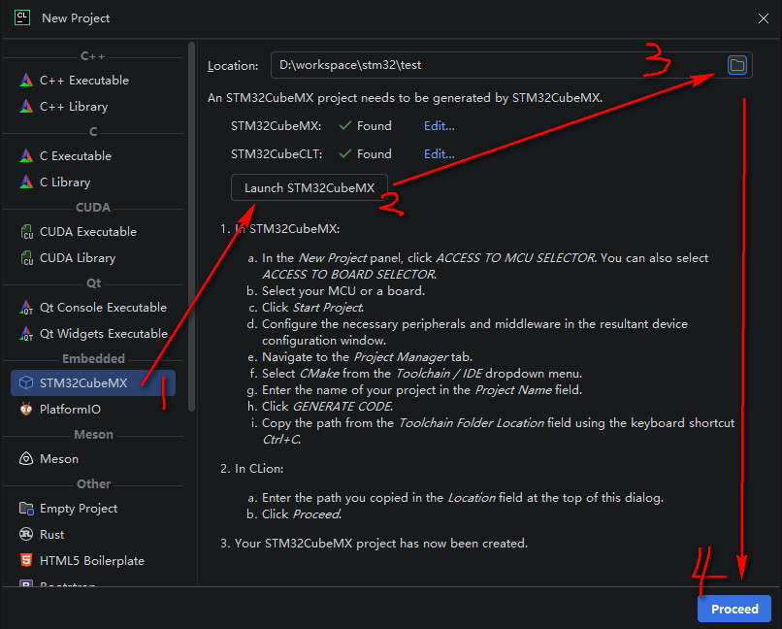Click the 'In CLion:' step text
Screen dimensions: 782x629
[x=259, y=469]
